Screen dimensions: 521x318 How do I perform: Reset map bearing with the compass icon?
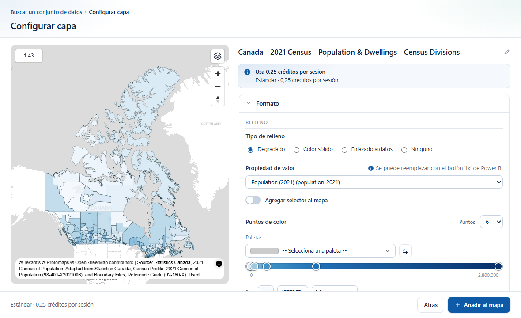[x=218, y=99]
